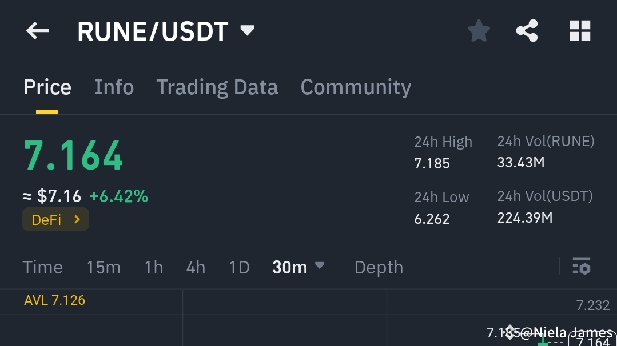Expand the DeFi chevron arrow
The width and height of the screenshot is (617, 346).
[78, 219]
